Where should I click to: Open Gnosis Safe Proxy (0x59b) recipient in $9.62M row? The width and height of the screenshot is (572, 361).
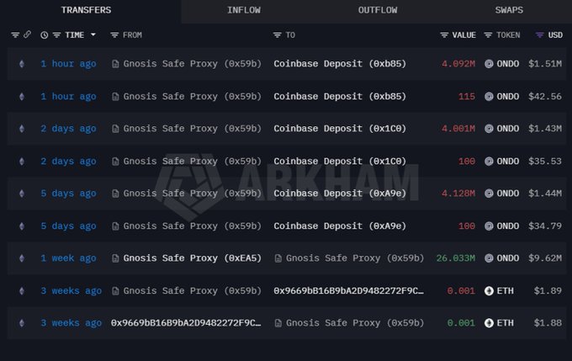point(355,258)
